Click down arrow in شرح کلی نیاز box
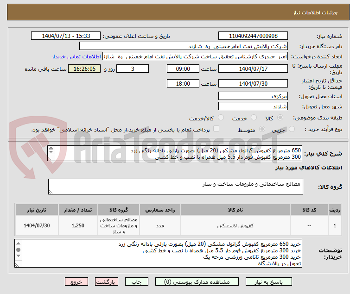 coord(51,151)
